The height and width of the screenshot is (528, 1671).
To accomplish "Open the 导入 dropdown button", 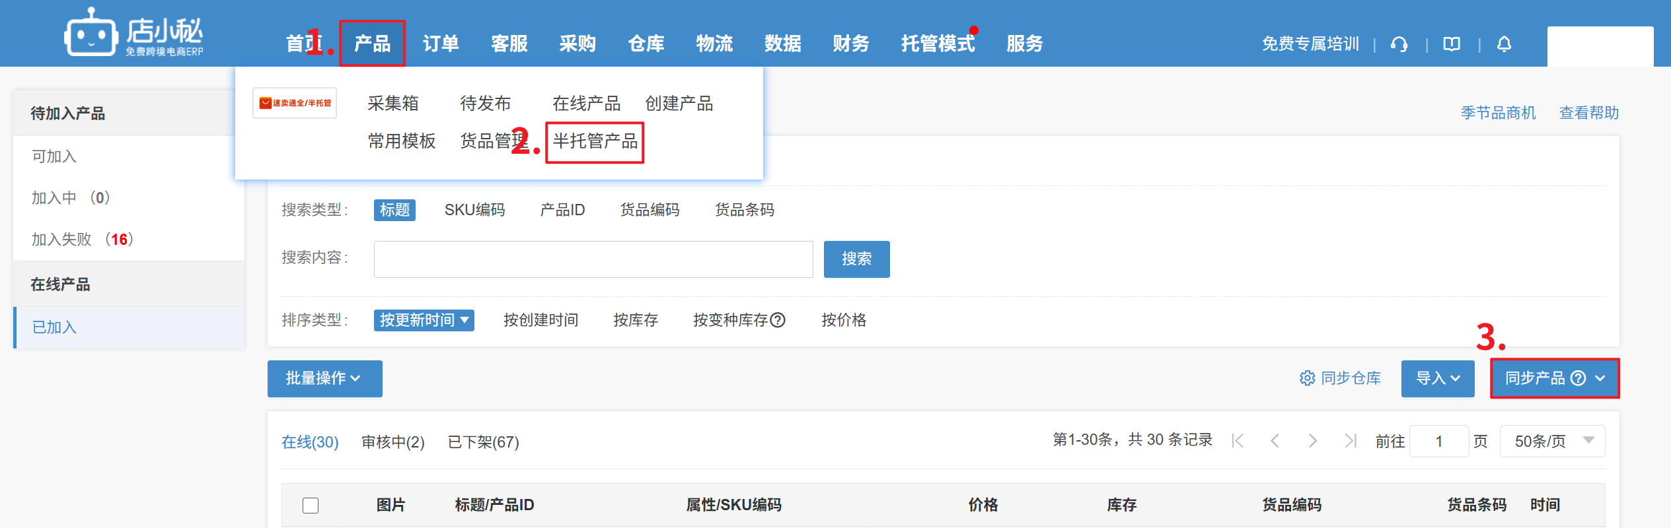I will [1437, 378].
